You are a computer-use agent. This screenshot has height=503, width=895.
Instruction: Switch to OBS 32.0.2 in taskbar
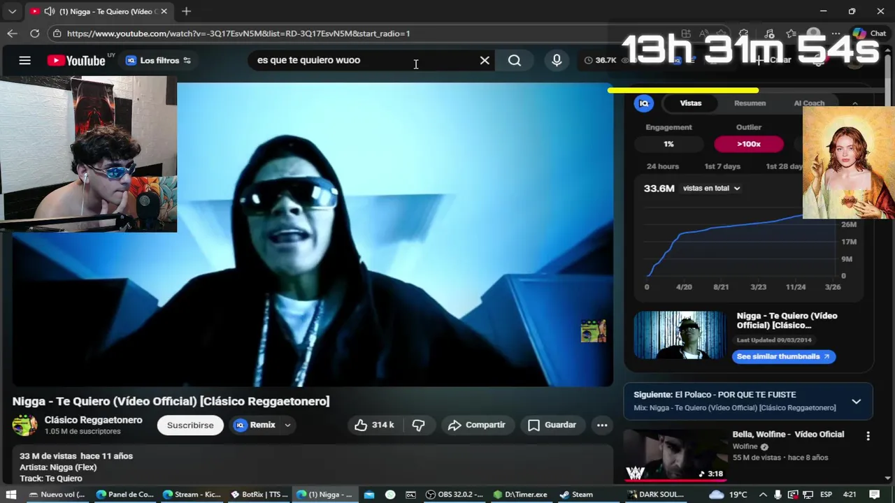[454, 495]
